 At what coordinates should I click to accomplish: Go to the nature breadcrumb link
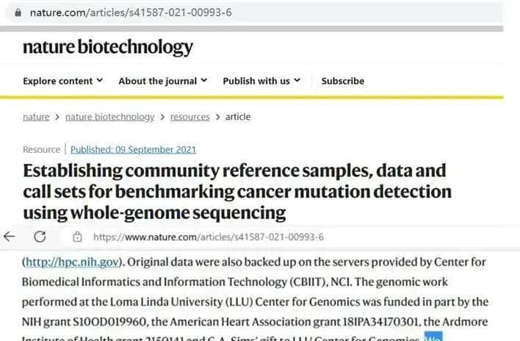[36, 117]
